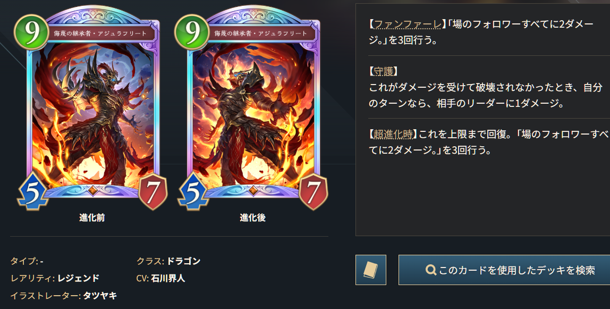Select the evolved card artwork
610x309 pixels.
(x=253, y=113)
